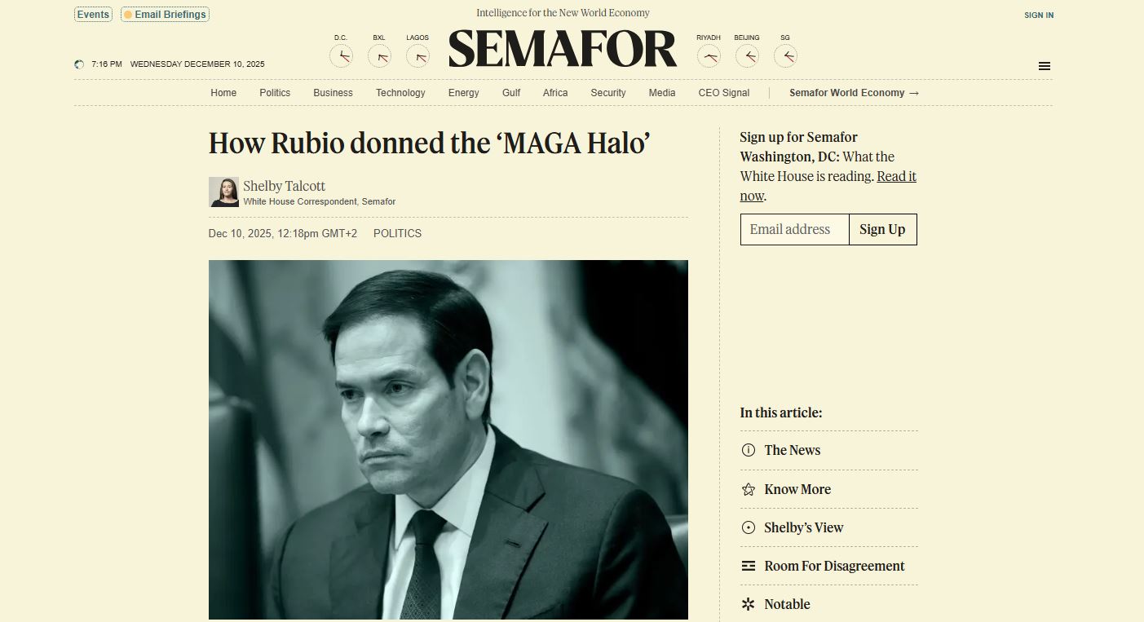Open the Politics nav section
Screen dimensions: 1144x622
[x=275, y=93]
